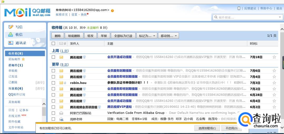The height and width of the screenshot is (134, 284).
Task: Click the 彻底删除 button
Action: tap(74, 36)
